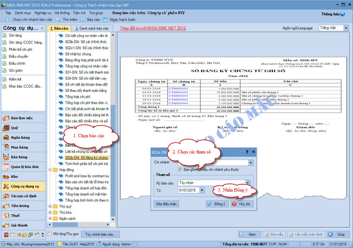
Task: Open the Nghiệp vụ menu
Action: (43, 13)
